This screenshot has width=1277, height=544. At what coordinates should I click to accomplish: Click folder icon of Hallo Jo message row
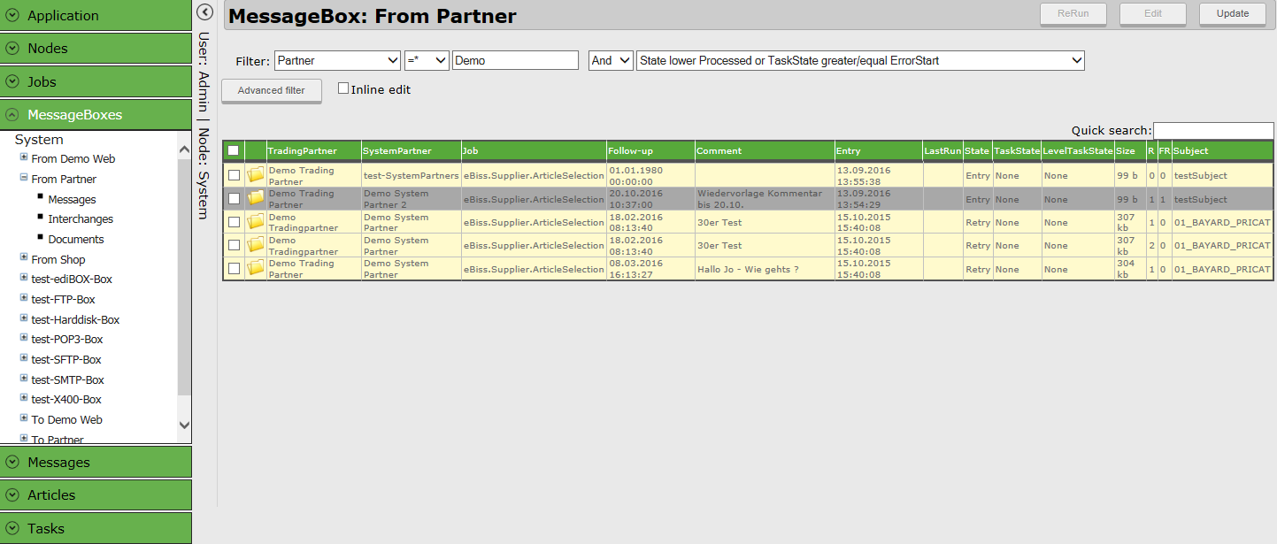(256, 269)
